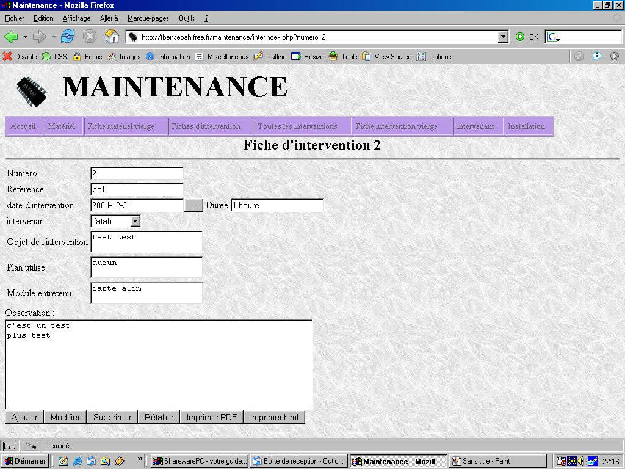Click the Firefox Home button
The height and width of the screenshot is (469, 625).
coord(112,37)
